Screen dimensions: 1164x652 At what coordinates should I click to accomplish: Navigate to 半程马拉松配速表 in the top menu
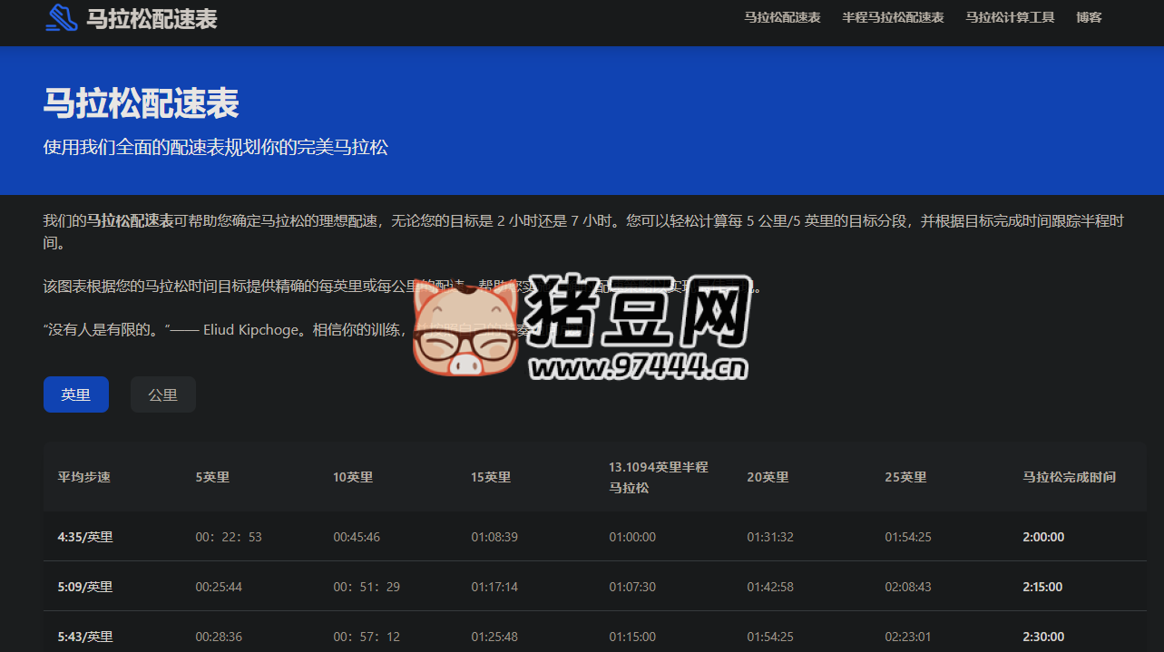pyautogui.click(x=893, y=16)
